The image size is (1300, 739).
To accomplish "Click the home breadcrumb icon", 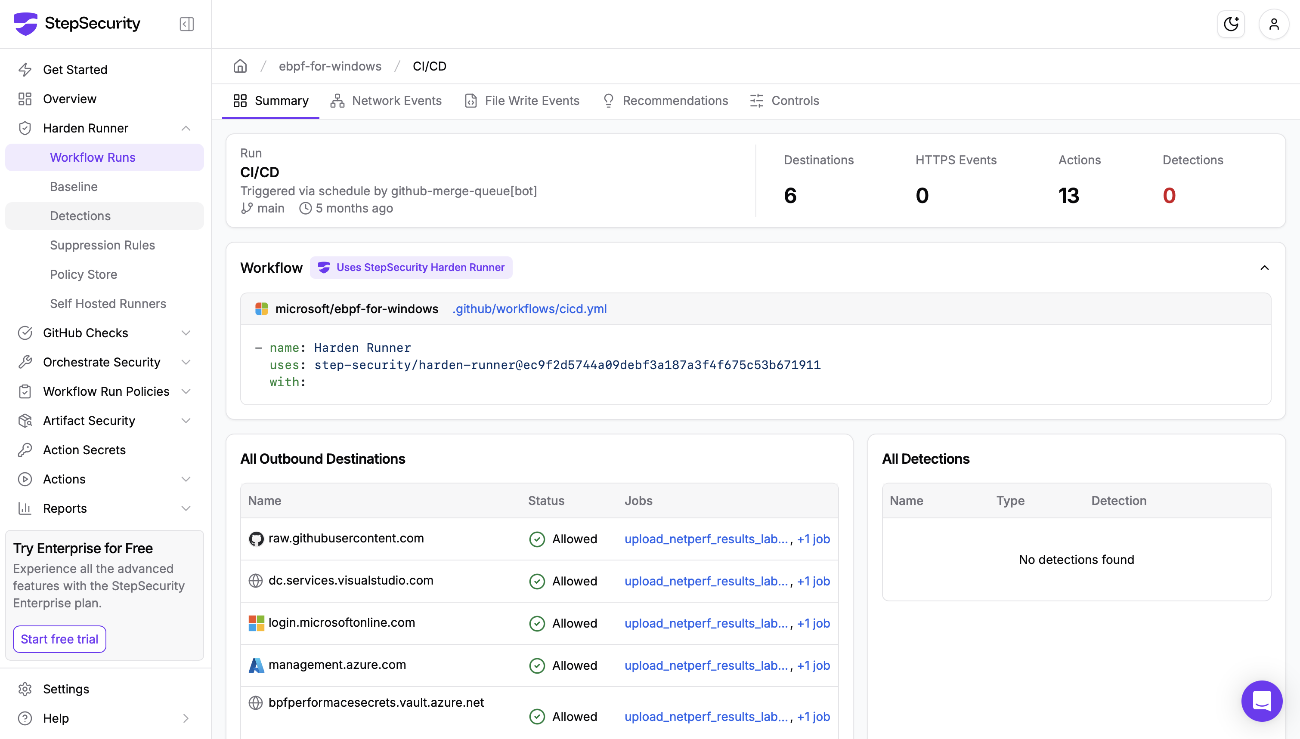I will click(x=240, y=66).
